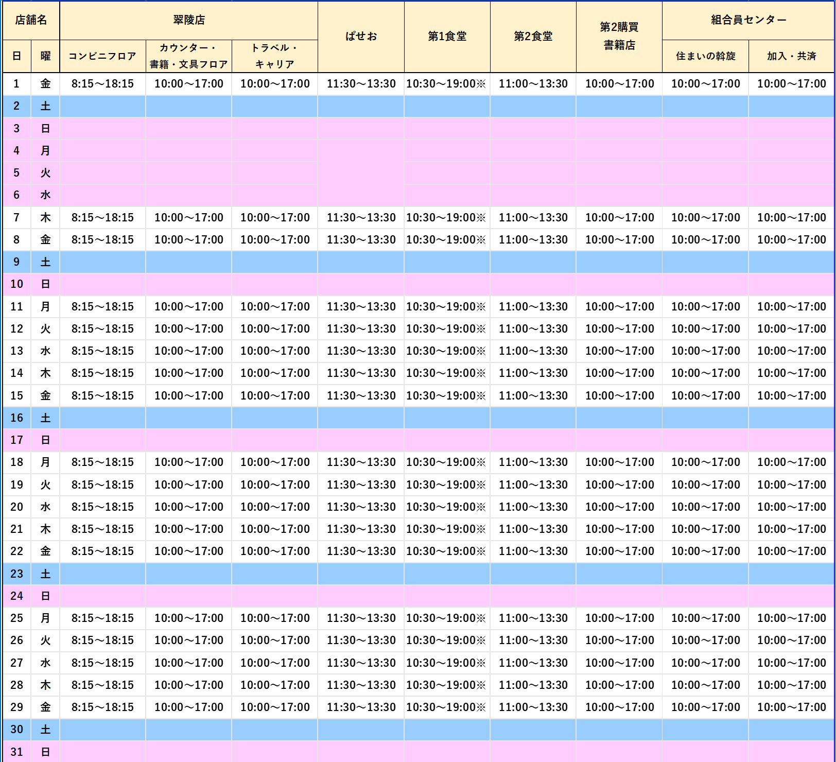Screen dimensions: 836x762
Task: Select the 翠陵店 column group header
Action: 188,20
